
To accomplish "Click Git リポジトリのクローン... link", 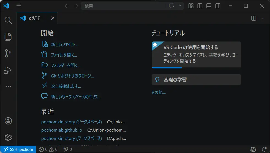I will click(72, 76).
